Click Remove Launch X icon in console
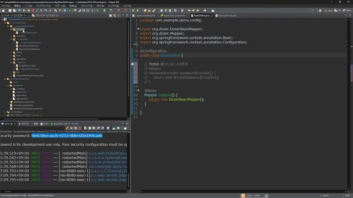Image resolution: width=353 pixels, height=198 pixels. pos(71,128)
